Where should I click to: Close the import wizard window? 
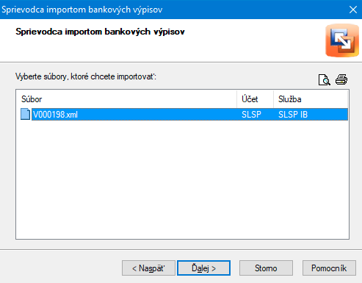pyautogui.click(x=353, y=10)
